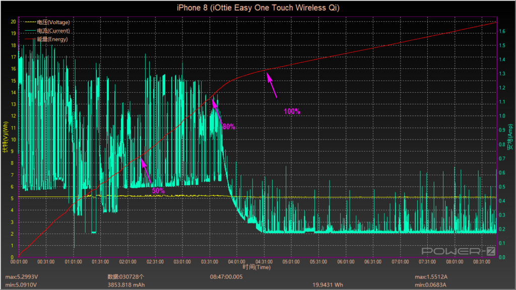Select the 电流(Current) legend label
The image size is (516, 290).
(x=53, y=31)
